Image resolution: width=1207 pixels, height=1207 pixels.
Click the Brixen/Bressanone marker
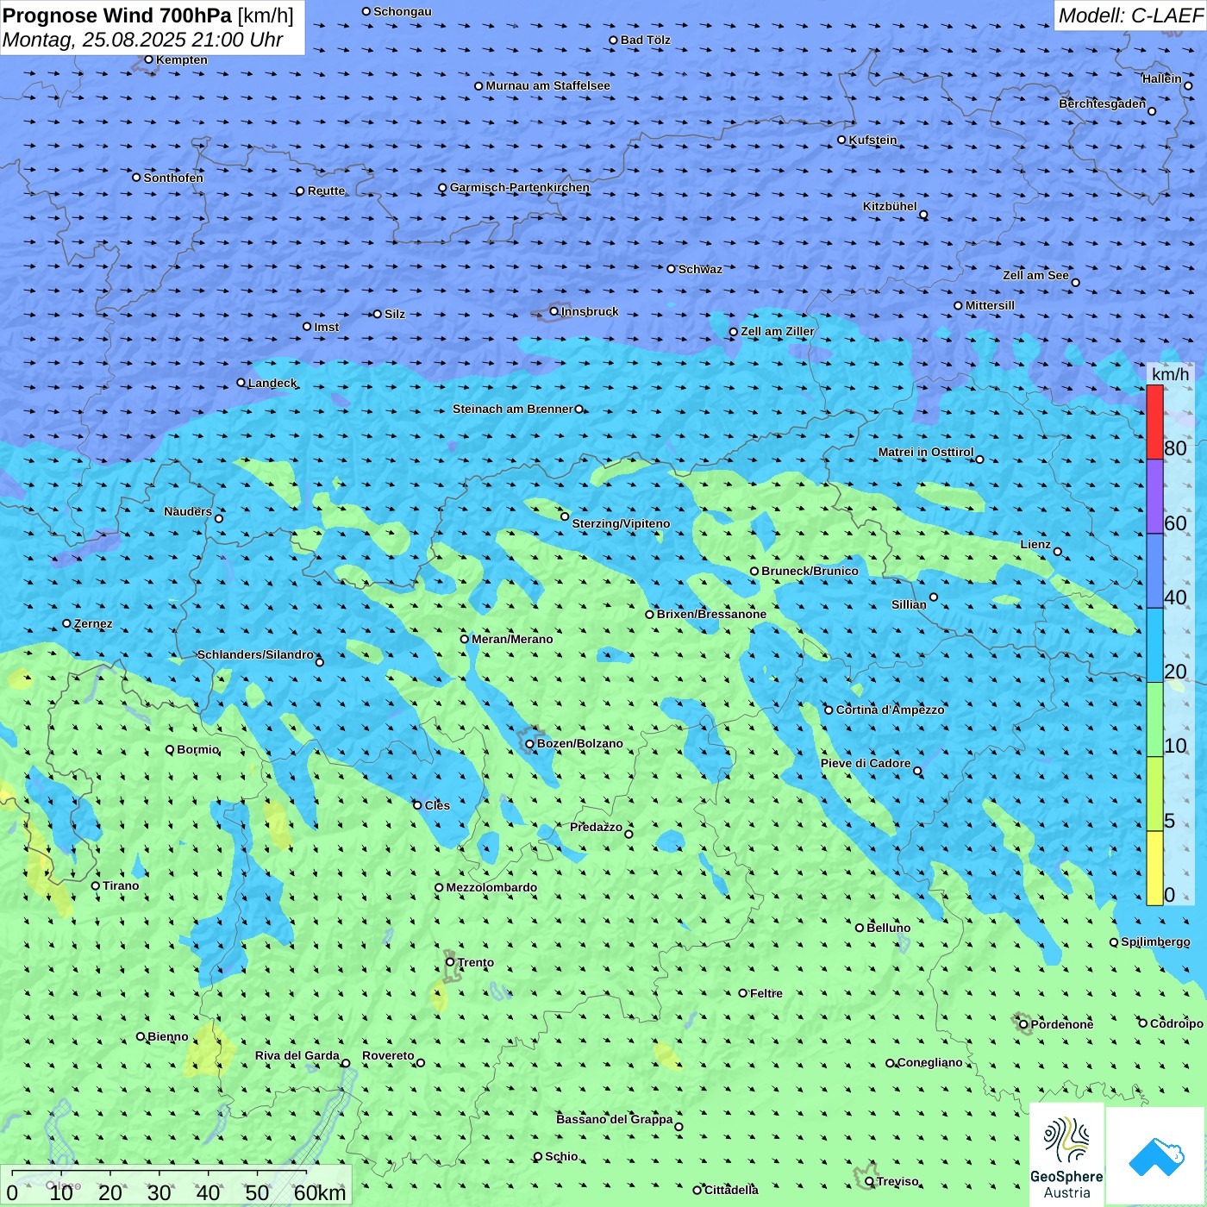click(649, 614)
